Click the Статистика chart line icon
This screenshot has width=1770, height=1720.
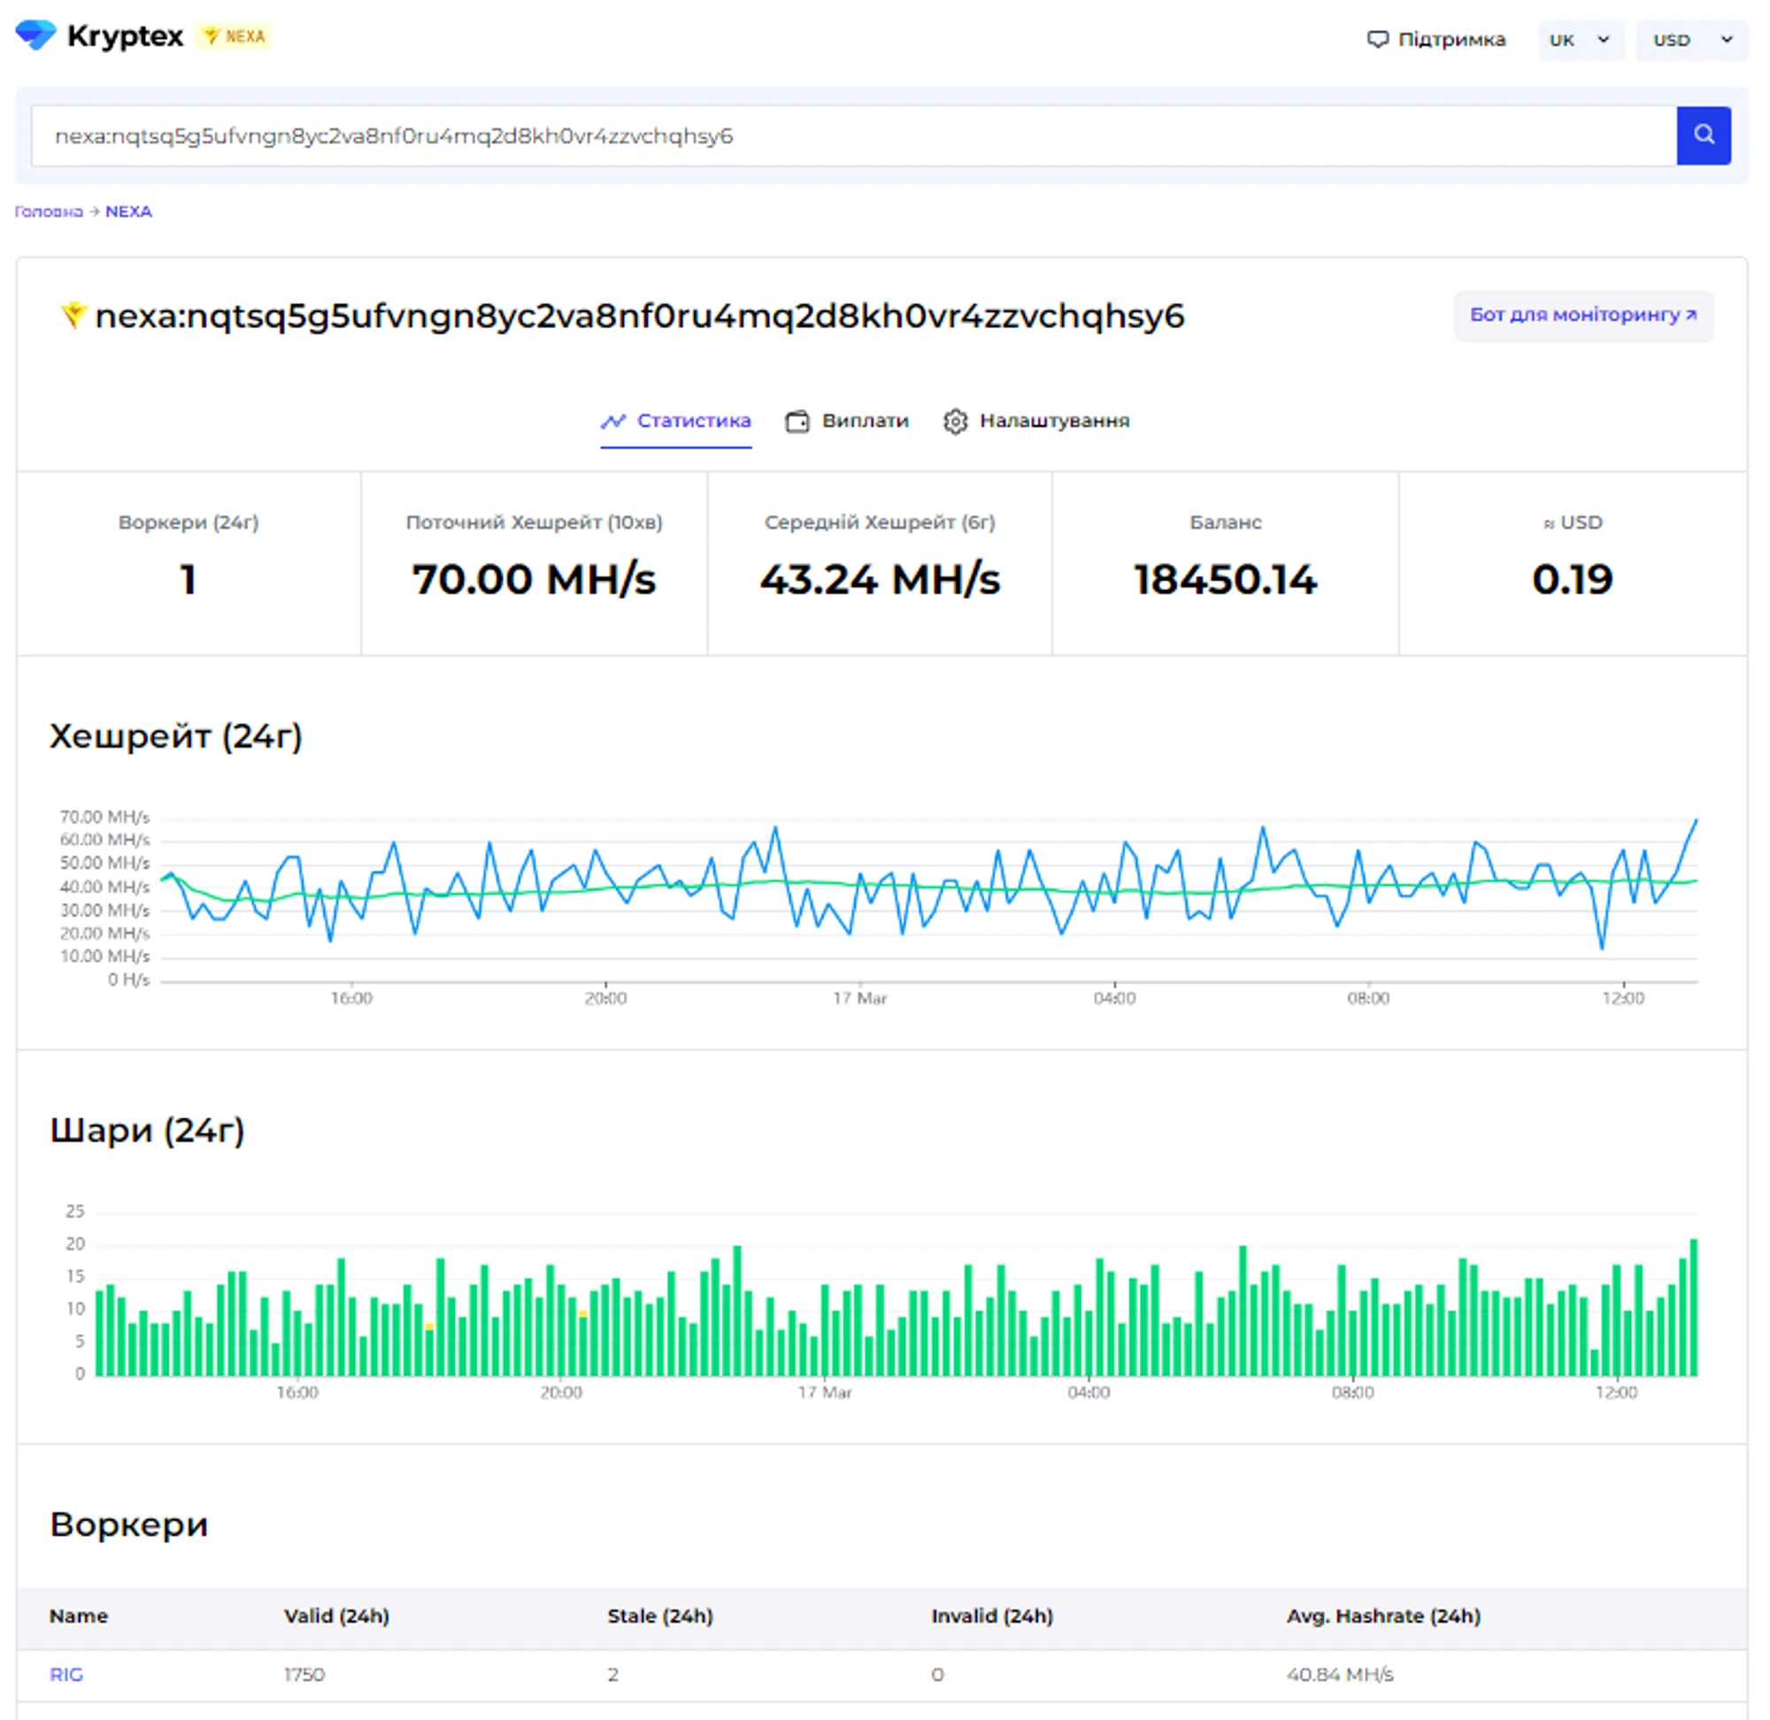point(613,421)
